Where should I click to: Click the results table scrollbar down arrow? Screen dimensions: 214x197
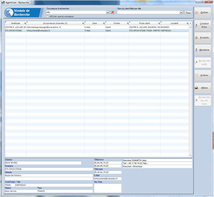pos(190,155)
